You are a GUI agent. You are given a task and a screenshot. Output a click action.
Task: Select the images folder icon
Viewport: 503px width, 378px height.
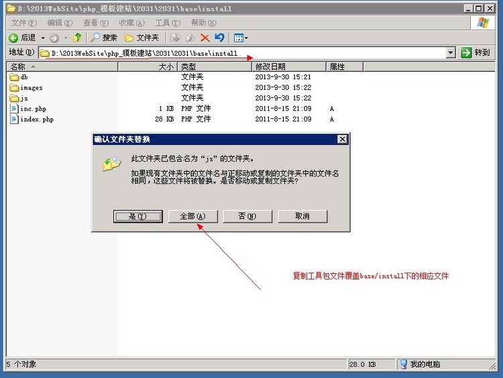click(x=14, y=88)
